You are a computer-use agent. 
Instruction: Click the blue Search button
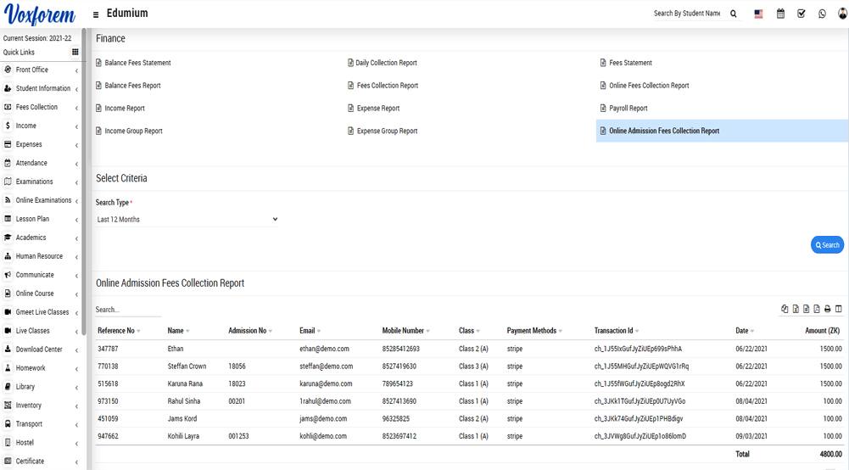coord(827,245)
